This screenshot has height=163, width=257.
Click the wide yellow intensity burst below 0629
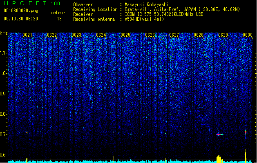pyautogui.click(x=219, y=159)
